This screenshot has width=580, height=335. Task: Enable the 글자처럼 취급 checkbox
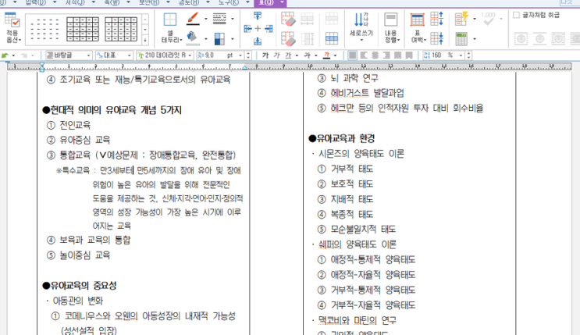(516, 15)
